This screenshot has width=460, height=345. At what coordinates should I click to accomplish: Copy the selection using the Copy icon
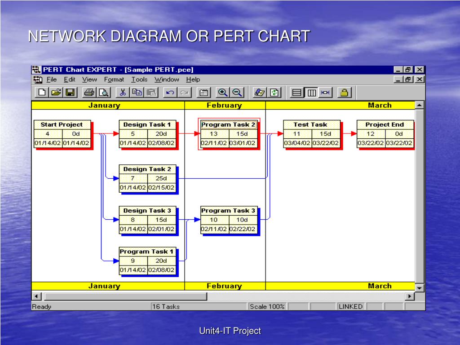click(x=137, y=93)
